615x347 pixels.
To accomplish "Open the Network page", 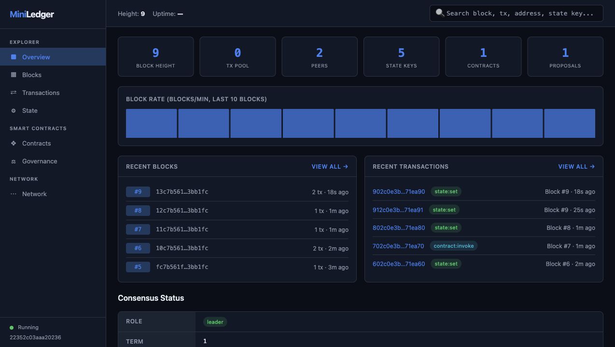I will 53,194.
